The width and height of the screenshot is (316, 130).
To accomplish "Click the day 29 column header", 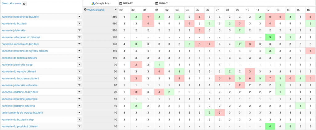I will [x=124, y=10].
